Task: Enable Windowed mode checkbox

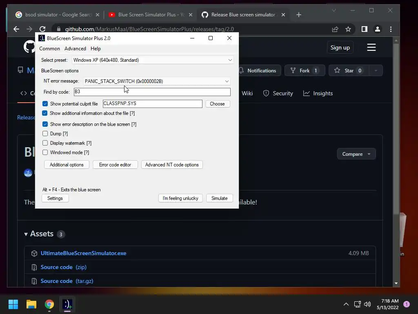Action: tap(45, 152)
